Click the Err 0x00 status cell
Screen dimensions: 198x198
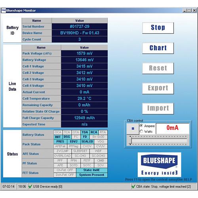(x=98, y=137)
